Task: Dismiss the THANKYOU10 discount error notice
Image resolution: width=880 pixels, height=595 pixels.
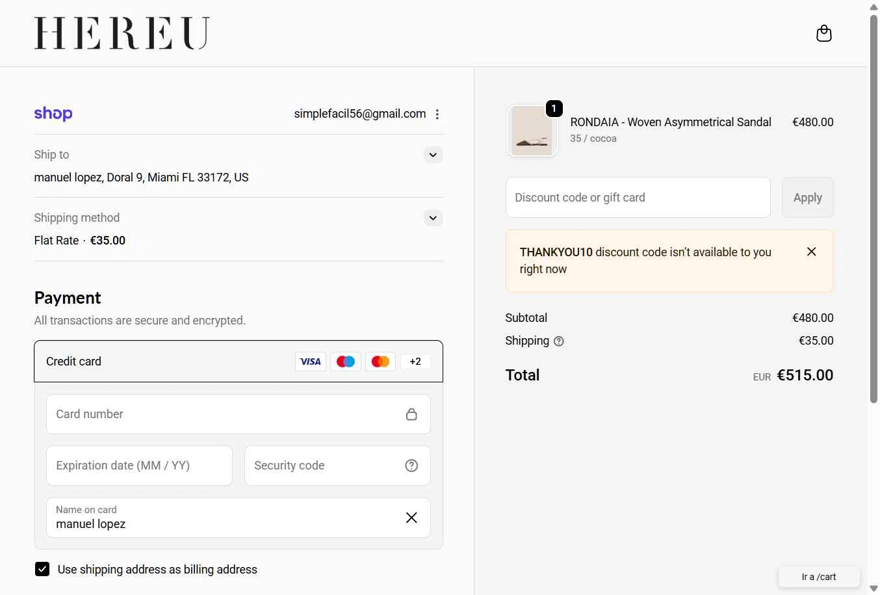Action: click(x=811, y=252)
